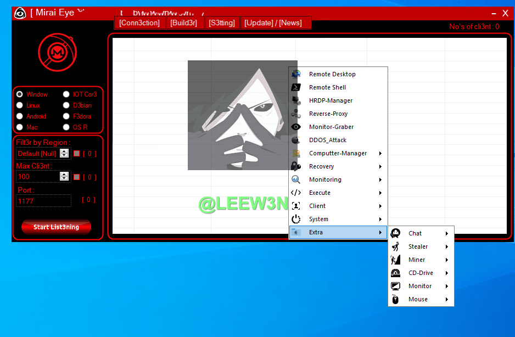Click the Remote Desktop icon in context menu
The height and width of the screenshot is (337, 515).
coord(296,74)
